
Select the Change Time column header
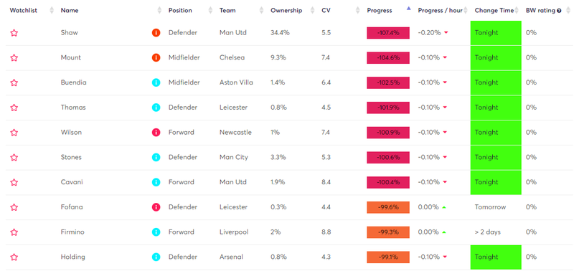494,11
